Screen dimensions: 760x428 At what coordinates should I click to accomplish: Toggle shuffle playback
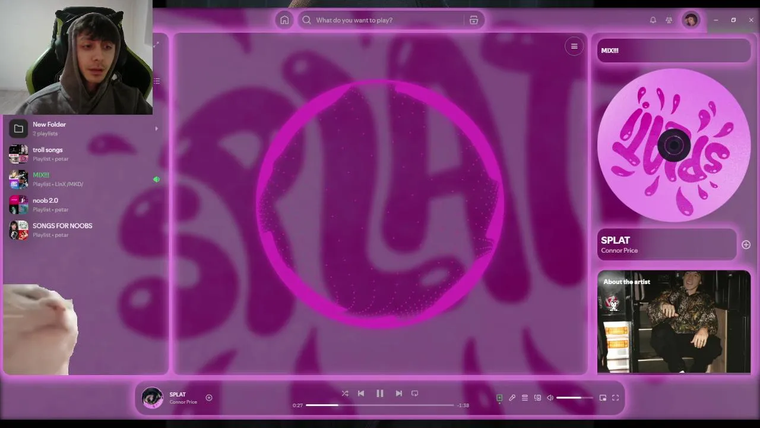[345, 394]
